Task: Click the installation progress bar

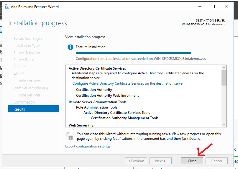Action: (133, 53)
